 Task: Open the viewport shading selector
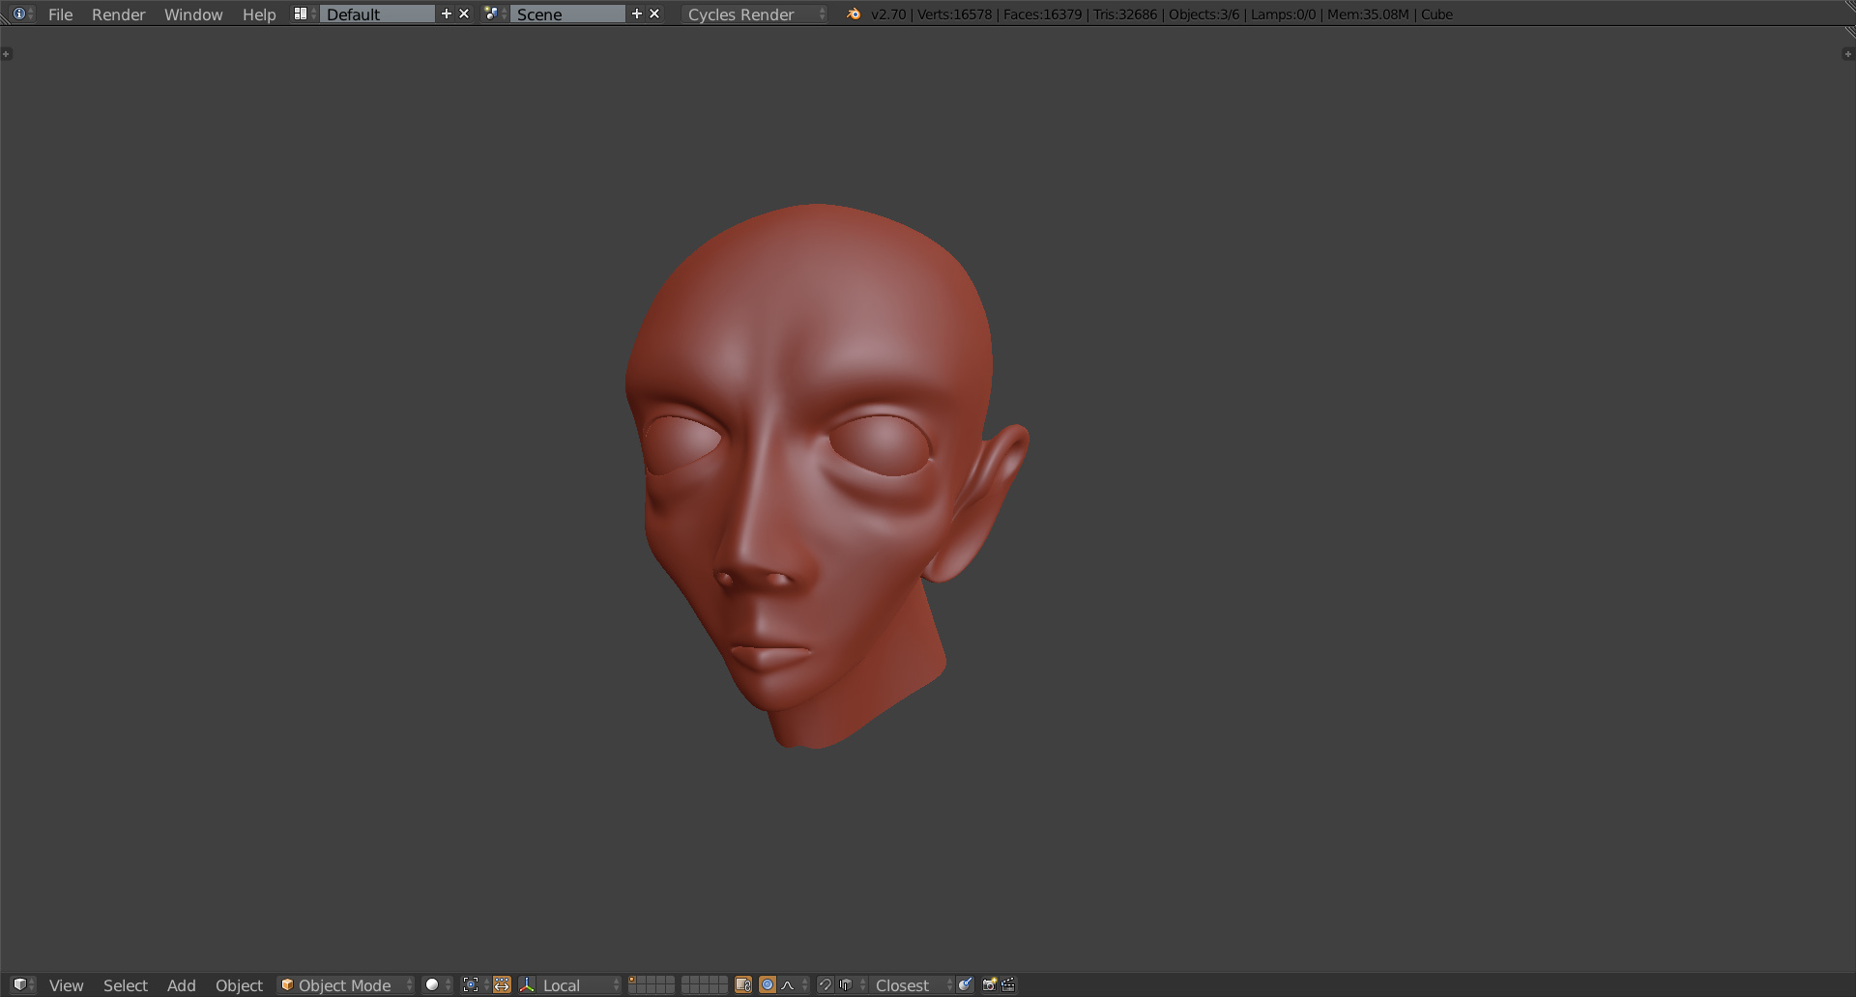[x=438, y=984]
